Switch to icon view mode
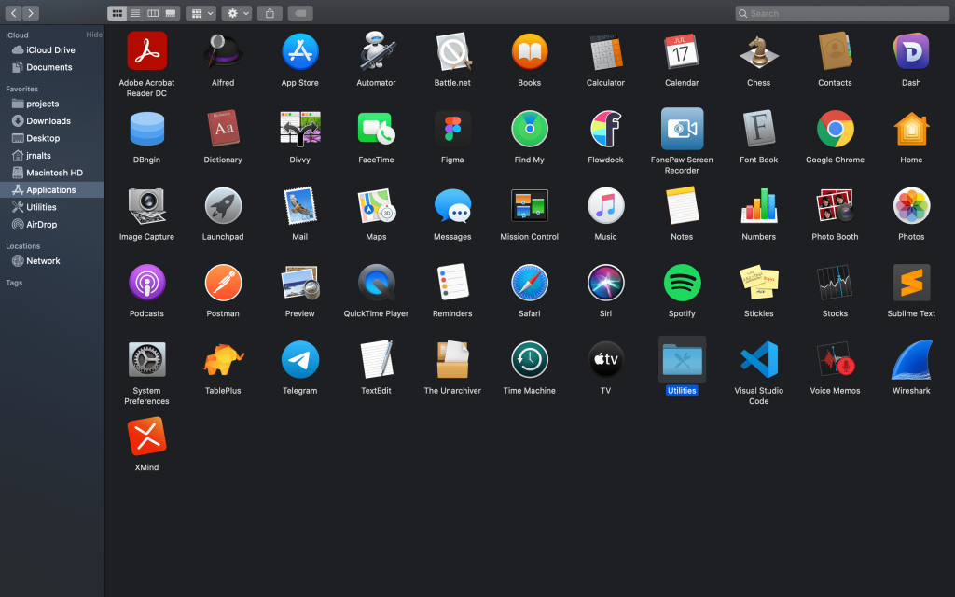955x597 pixels. (117, 13)
